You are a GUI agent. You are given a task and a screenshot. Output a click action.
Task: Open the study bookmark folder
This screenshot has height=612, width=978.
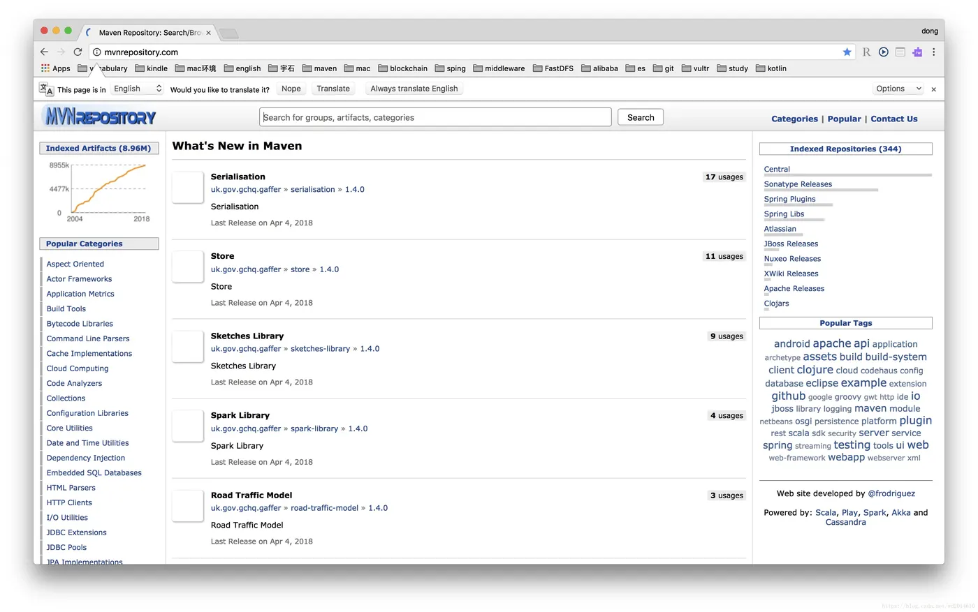point(733,68)
